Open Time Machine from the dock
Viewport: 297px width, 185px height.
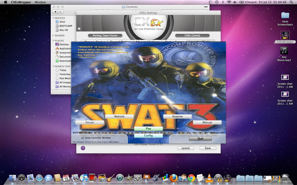click(120, 178)
